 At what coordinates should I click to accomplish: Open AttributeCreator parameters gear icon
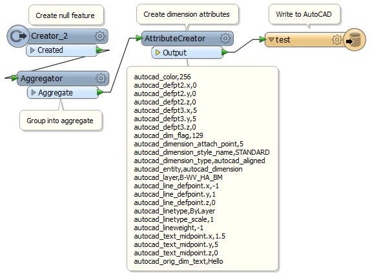click(x=225, y=38)
